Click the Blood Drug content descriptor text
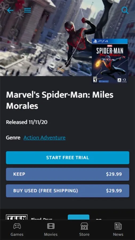Image resolution: width=135 pixels, height=240 pixels. click(x=41, y=219)
